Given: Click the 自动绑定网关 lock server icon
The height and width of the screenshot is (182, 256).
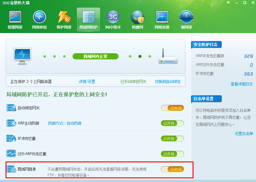Looking at the screenshot, I should click(x=11, y=108).
